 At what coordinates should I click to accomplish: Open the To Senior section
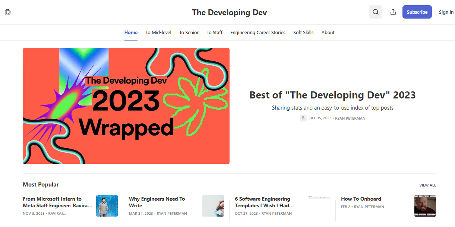[x=189, y=32]
